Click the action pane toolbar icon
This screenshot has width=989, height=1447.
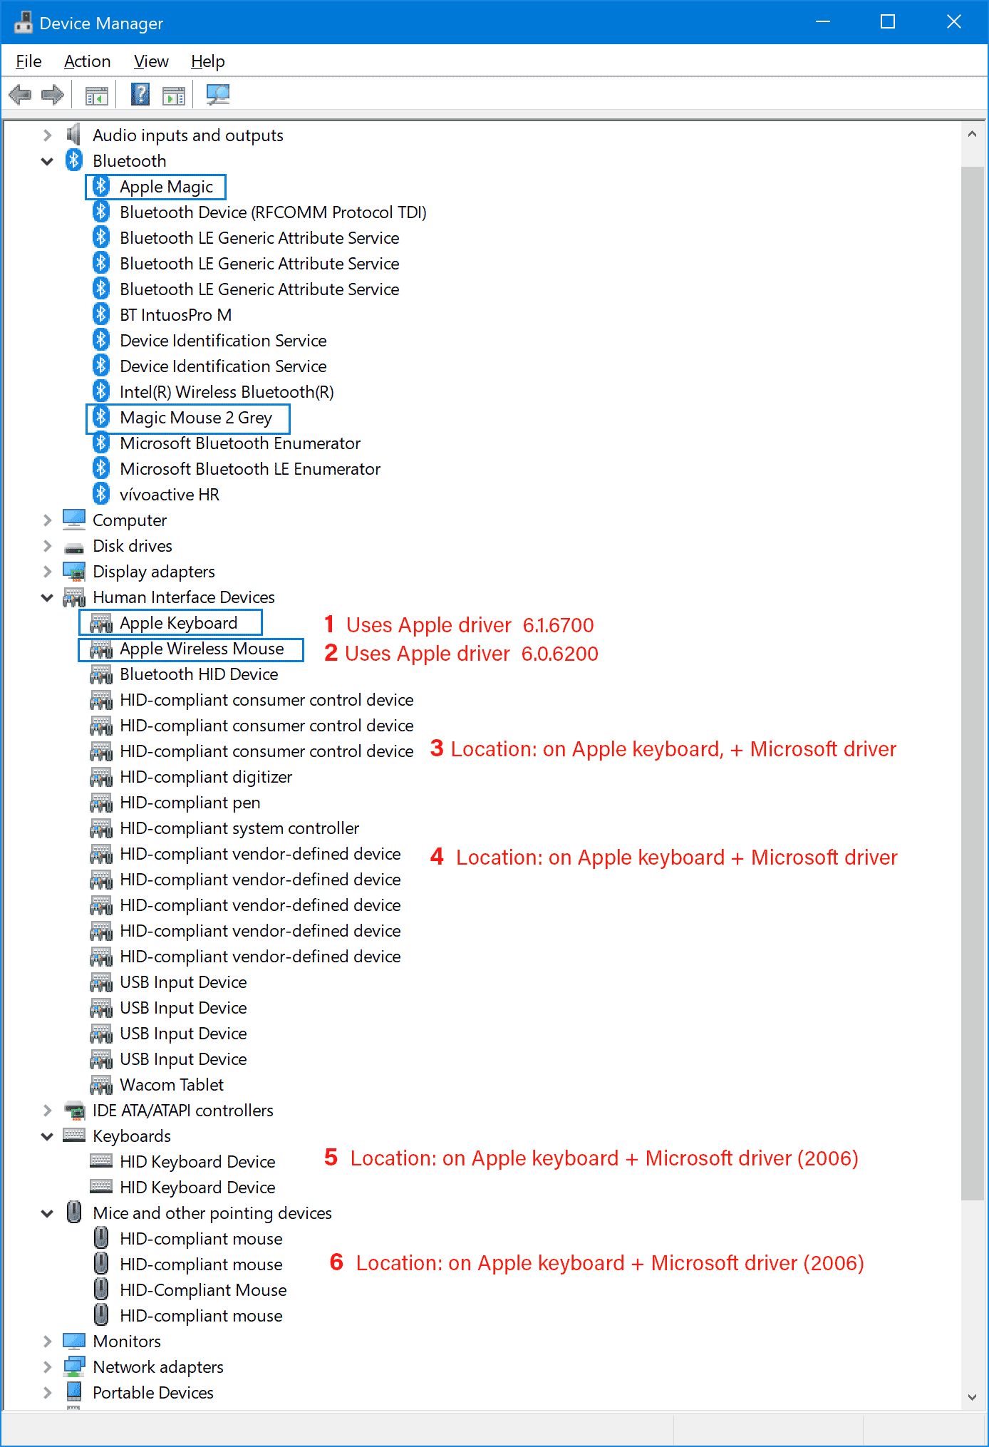tap(173, 95)
